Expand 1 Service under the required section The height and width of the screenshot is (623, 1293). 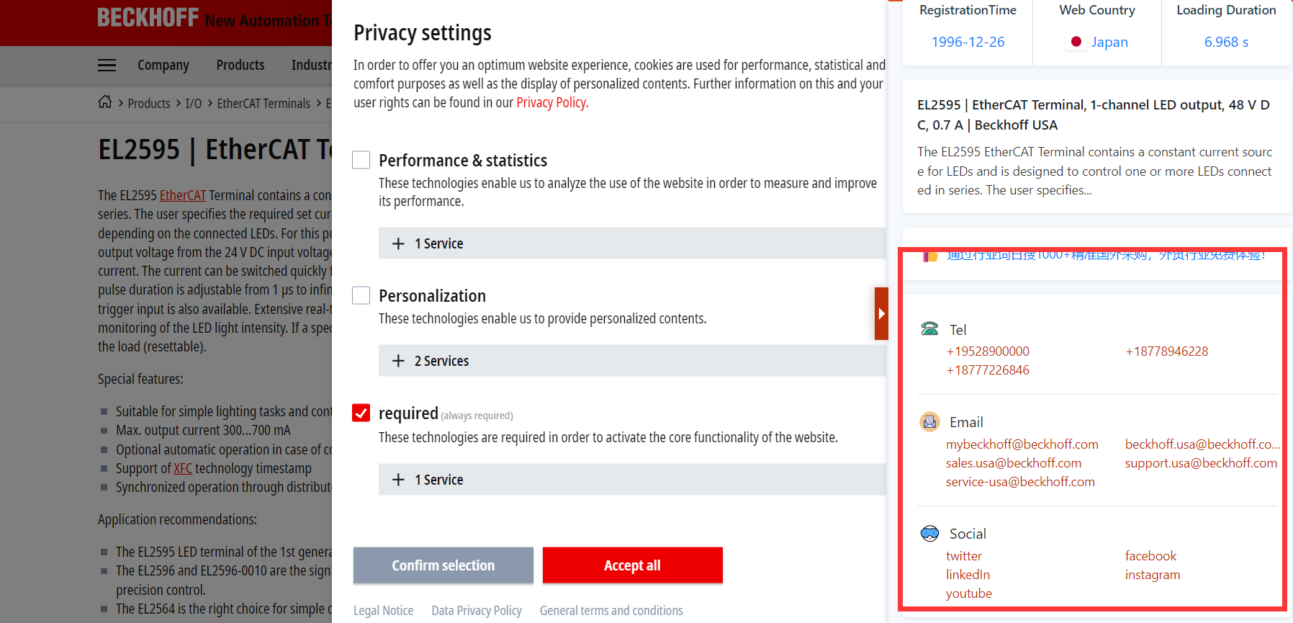tap(632, 480)
